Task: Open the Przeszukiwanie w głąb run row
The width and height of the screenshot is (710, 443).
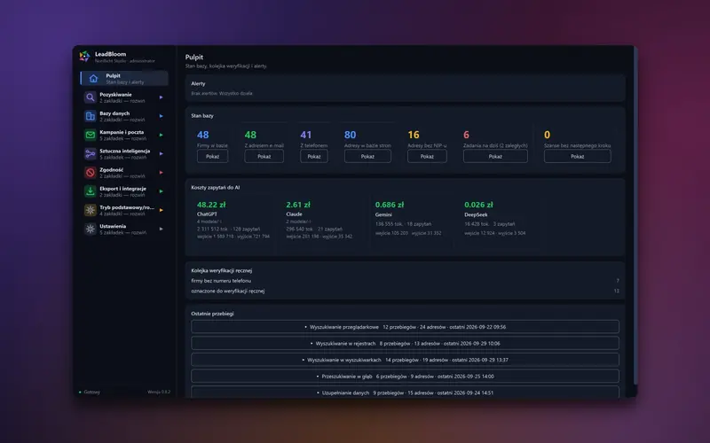Action: click(x=405, y=376)
